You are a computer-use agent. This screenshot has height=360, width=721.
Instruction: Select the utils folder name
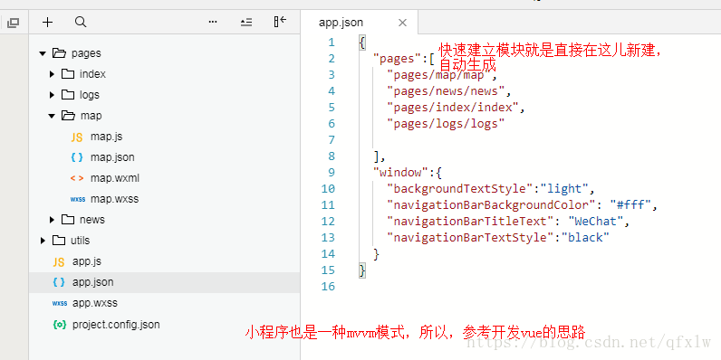pos(81,241)
